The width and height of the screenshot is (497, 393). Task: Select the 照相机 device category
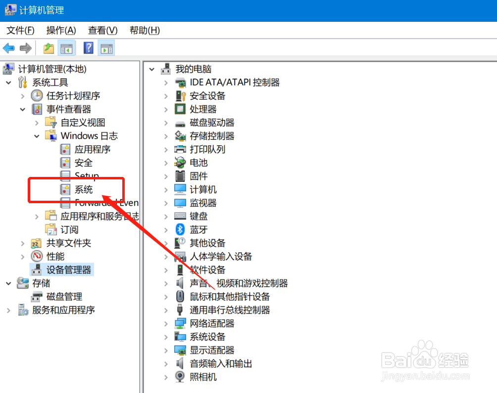point(204,377)
